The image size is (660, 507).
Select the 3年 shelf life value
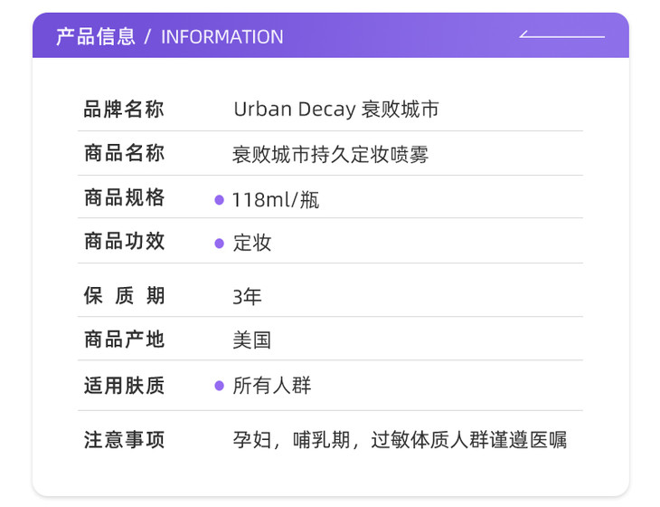(x=247, y=297)
